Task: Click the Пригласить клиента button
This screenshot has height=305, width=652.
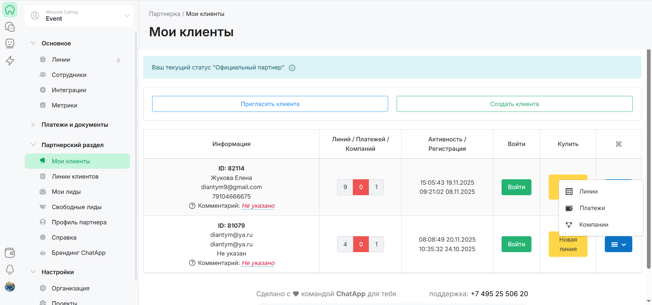Action: [270, 104]
